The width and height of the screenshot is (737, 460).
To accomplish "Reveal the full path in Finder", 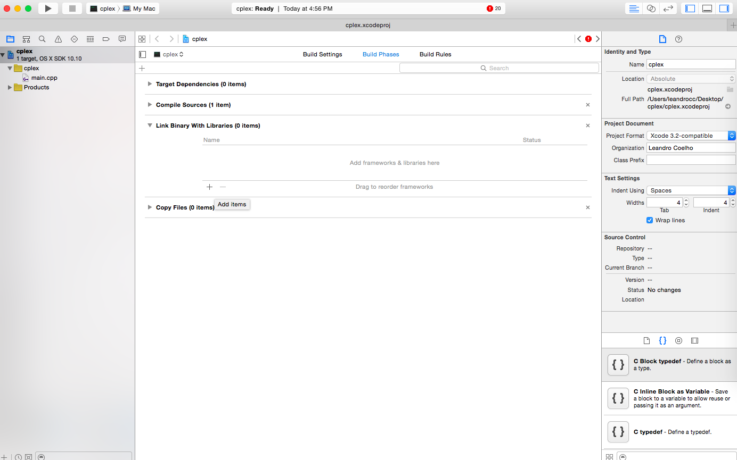I will (728, 107).
